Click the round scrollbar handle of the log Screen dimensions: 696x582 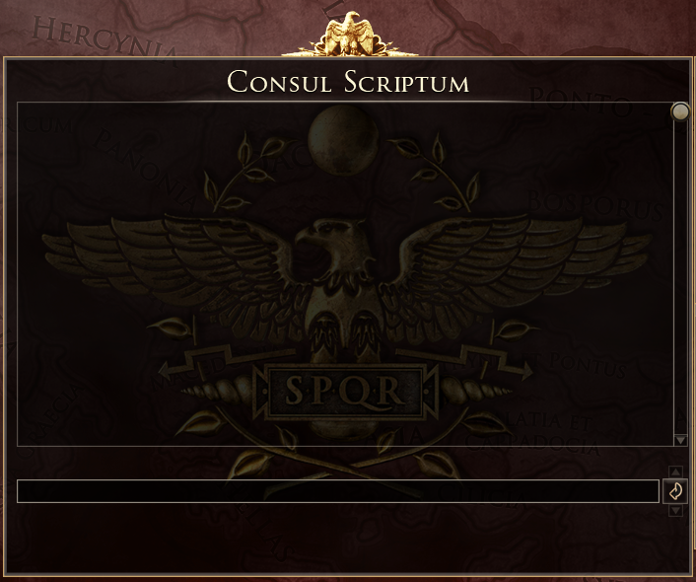[x=680, y=111]
